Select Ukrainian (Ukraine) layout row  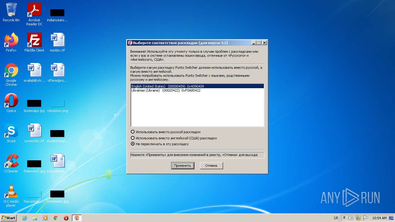coord(197,90)
